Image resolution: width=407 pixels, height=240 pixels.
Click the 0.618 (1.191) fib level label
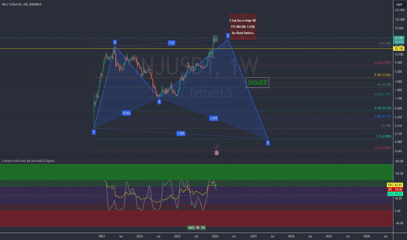tap(383, 94)
